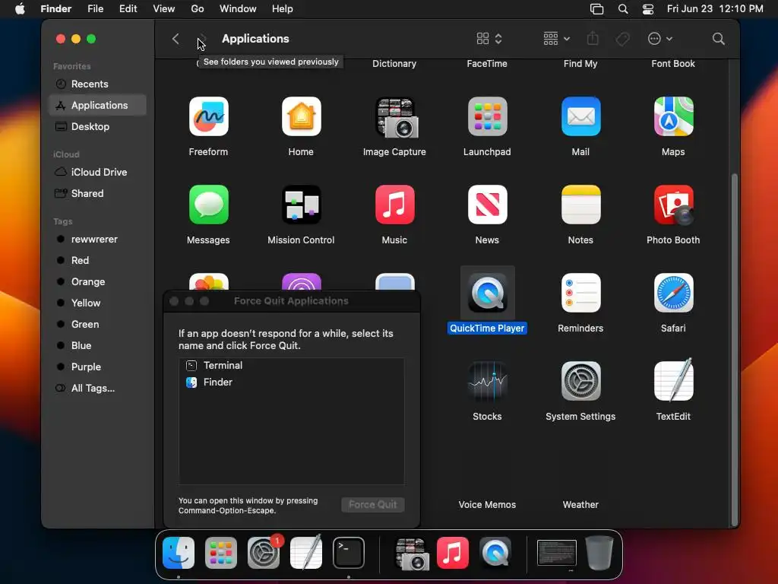Viewport: 778px width, 584px height.
Task: Open the Edit menu
Action: [128, 8]
